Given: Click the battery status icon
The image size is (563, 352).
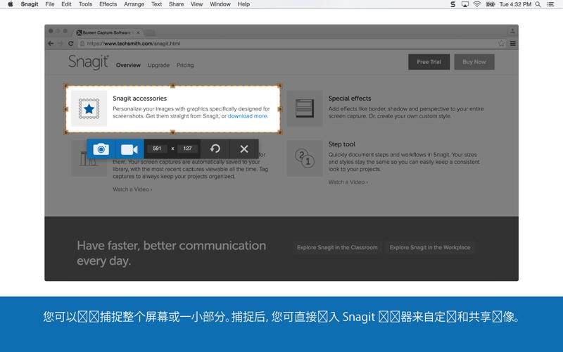Looking at the screenshot, I should tap(490, 4).
